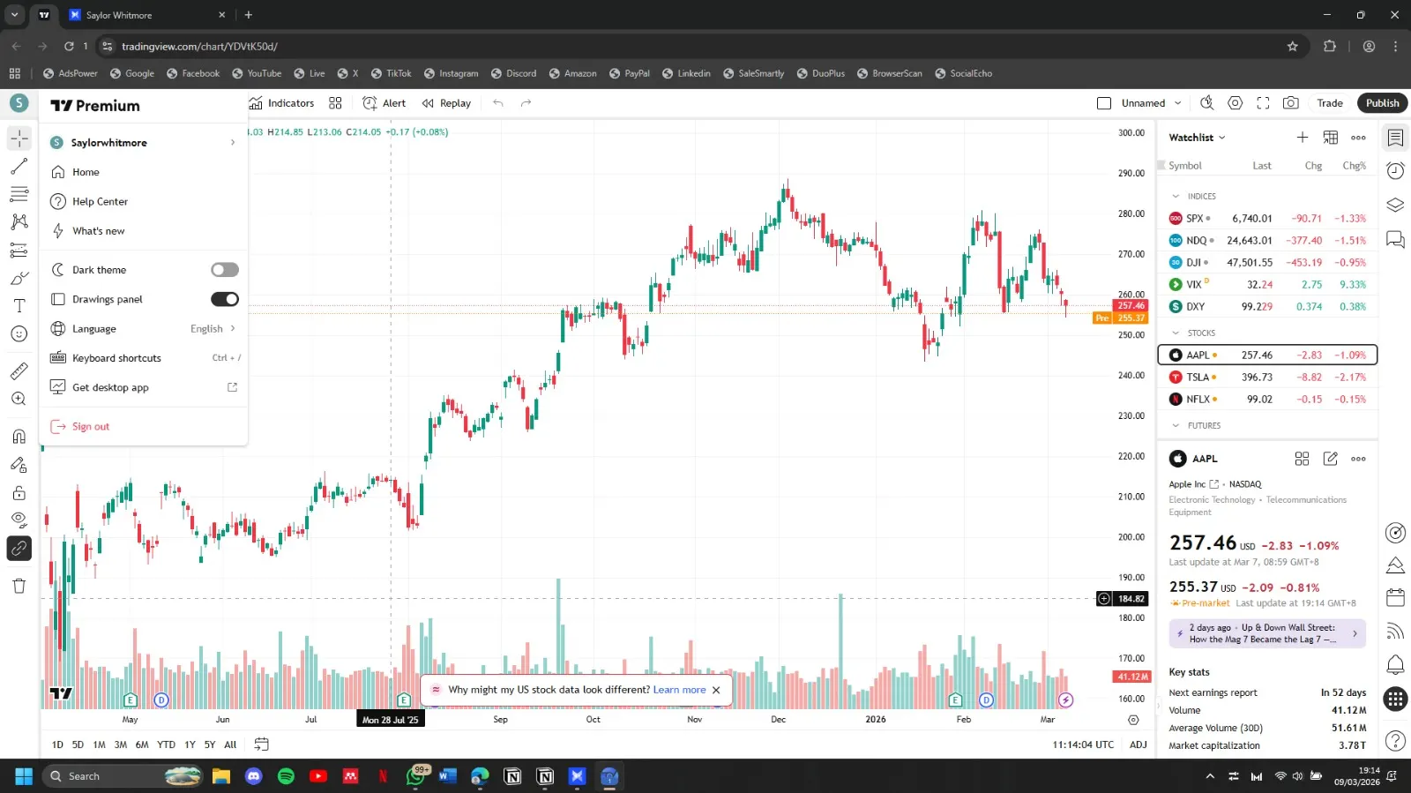Toggle the highlighted drawings link icon
The image size is (1411, 793).
[x=19, y=549]
